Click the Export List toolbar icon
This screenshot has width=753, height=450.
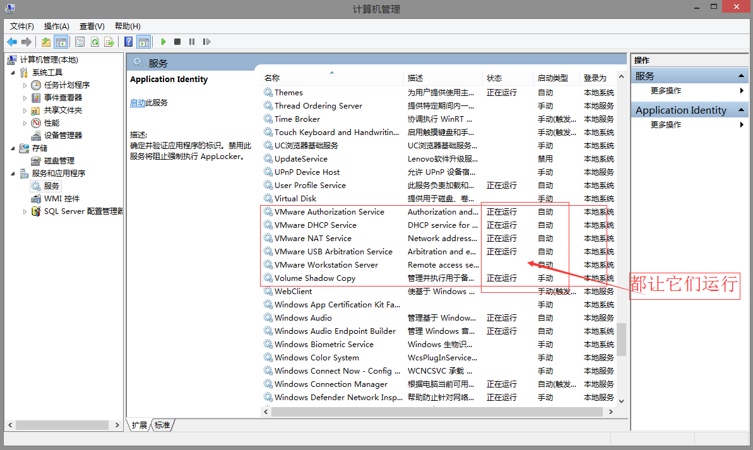click(x=109, y=42)
